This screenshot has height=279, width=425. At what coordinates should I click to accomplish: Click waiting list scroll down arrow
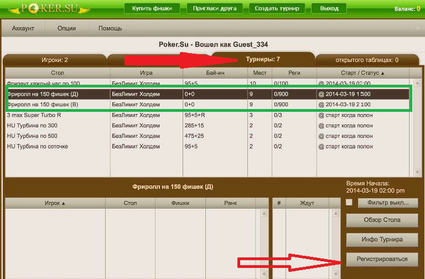336,275
